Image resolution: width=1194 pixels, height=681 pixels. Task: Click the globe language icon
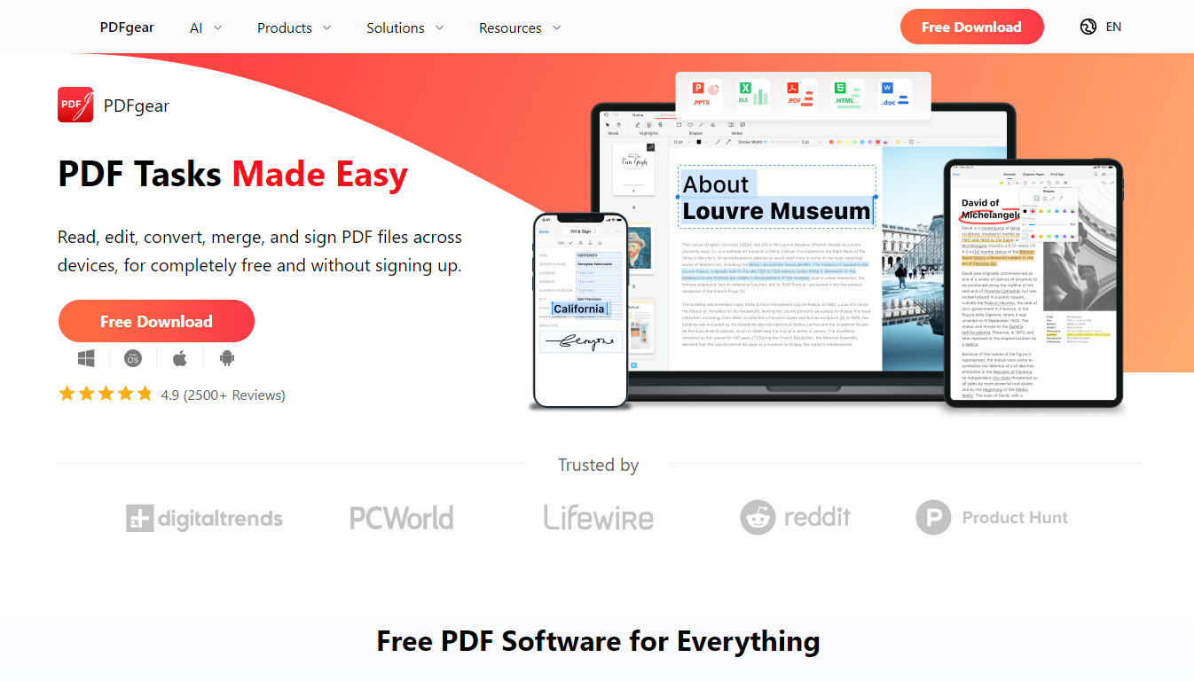click(1088, 27)
